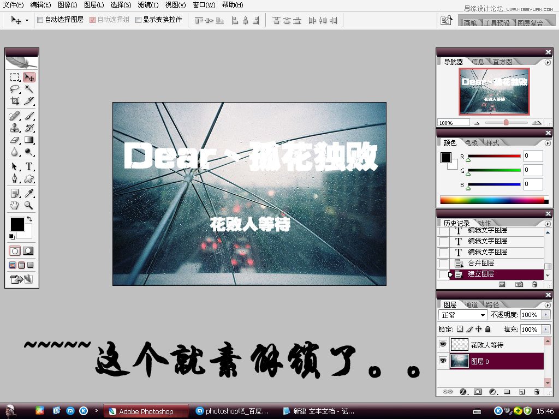Check the 显示变换控件 option
The image size is (559, 419).
pos(138,20)
